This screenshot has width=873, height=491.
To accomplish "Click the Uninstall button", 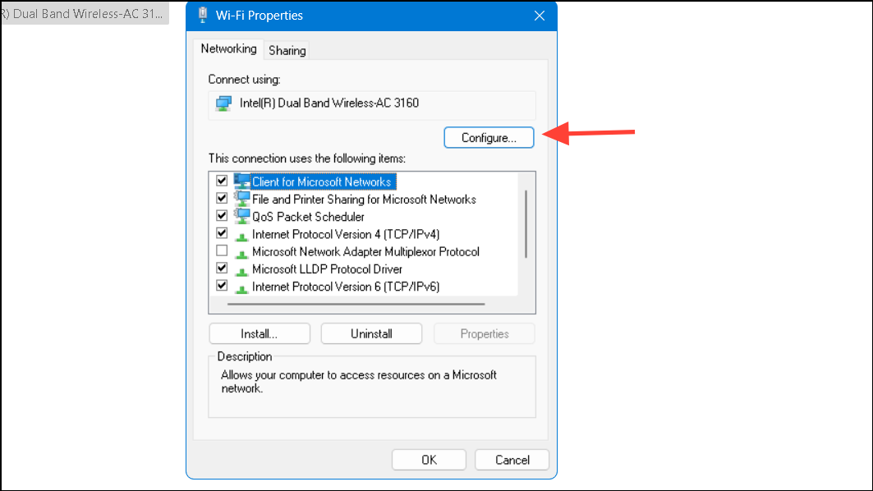I will [x=371, y=333].
